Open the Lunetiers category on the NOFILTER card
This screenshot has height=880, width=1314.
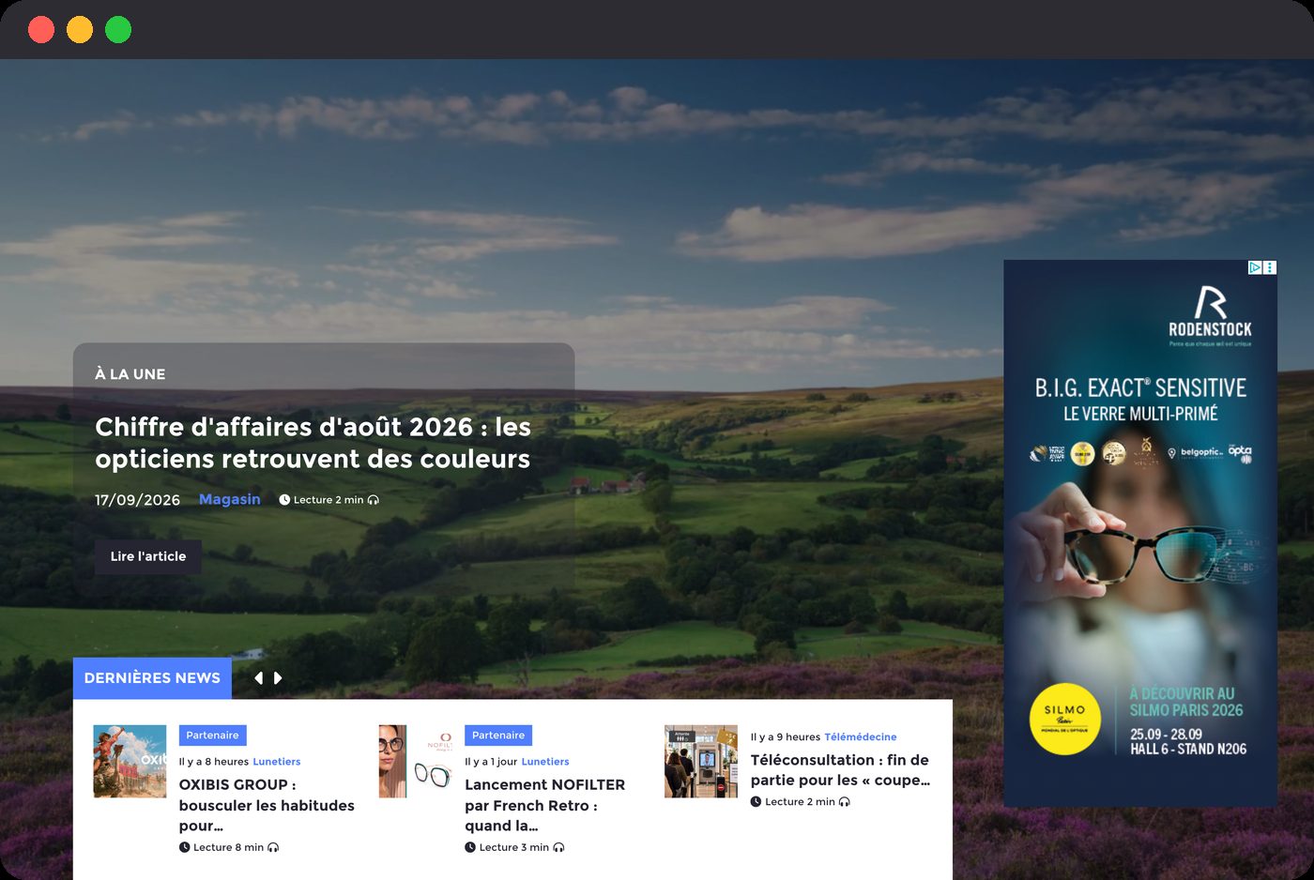tap(545, 762)
